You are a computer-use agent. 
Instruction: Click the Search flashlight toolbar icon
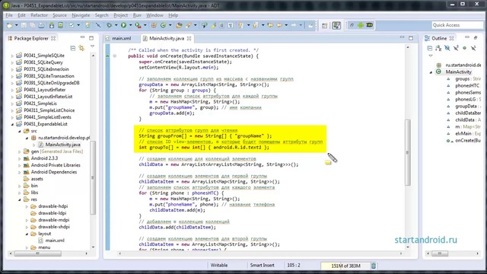pos(188,25)
